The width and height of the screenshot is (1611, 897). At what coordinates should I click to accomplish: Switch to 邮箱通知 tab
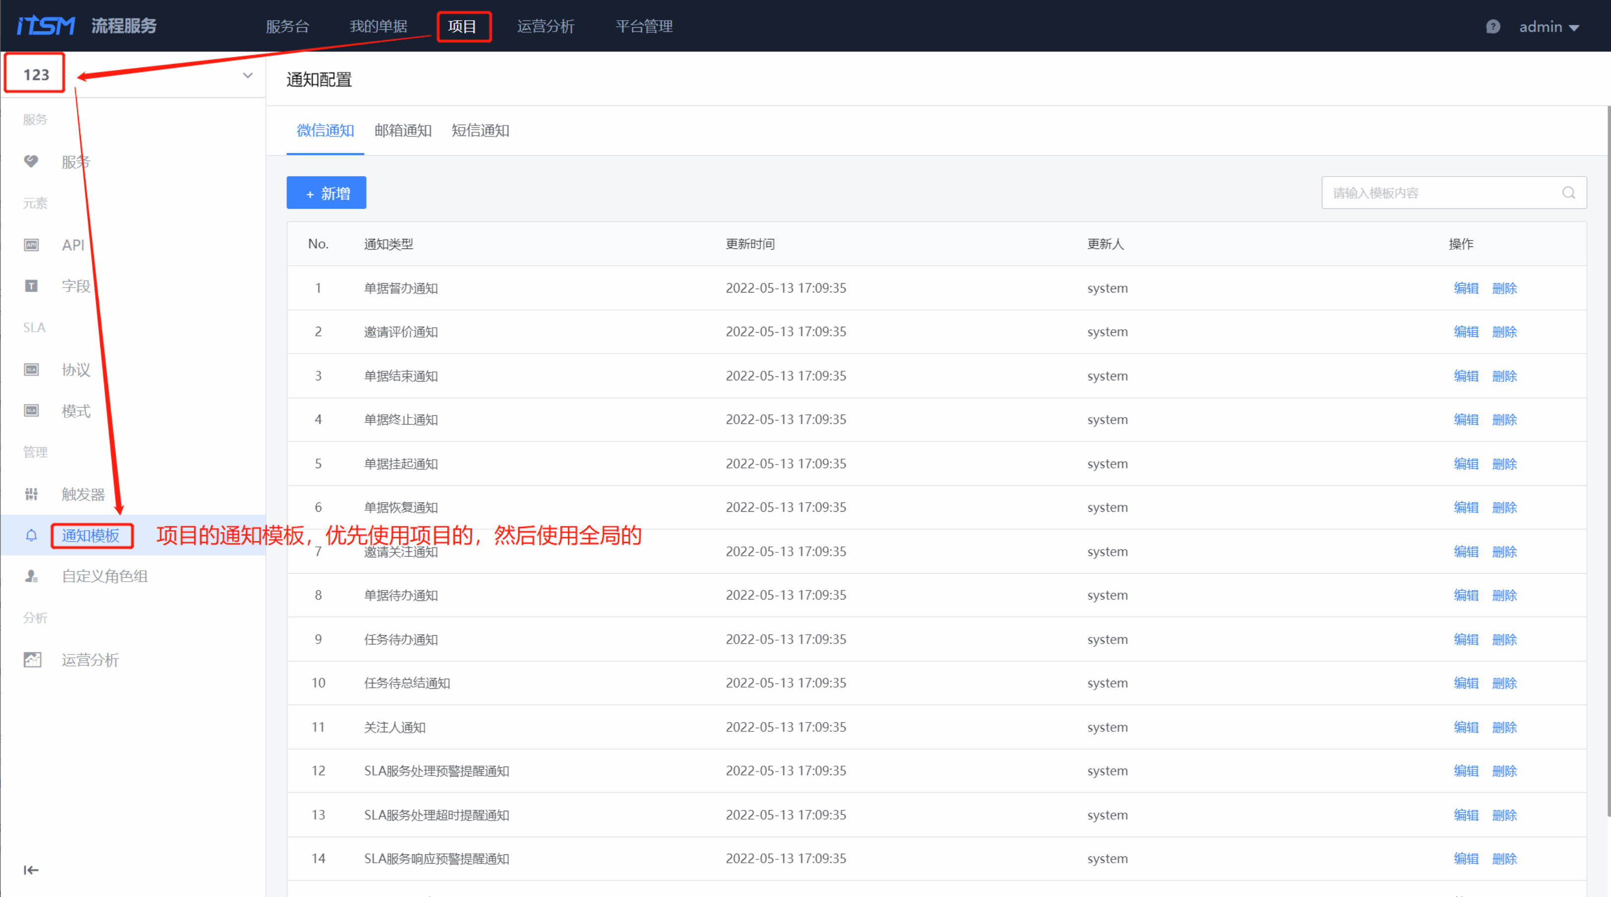click(403, 130)
